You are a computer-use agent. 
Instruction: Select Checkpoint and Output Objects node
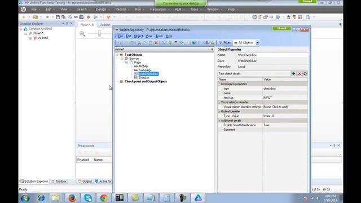click(146, 81)
